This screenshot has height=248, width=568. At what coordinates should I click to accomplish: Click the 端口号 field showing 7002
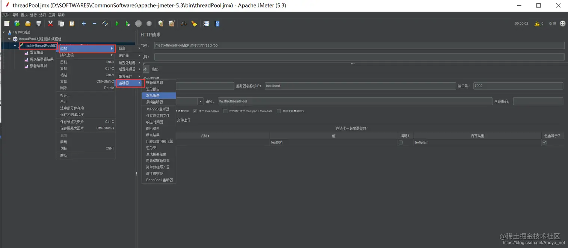point(518,86)
